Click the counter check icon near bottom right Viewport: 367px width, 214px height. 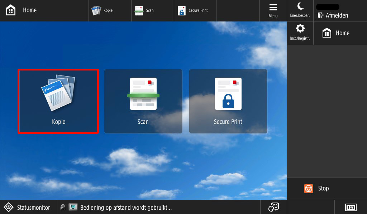[x=273, y=207]
